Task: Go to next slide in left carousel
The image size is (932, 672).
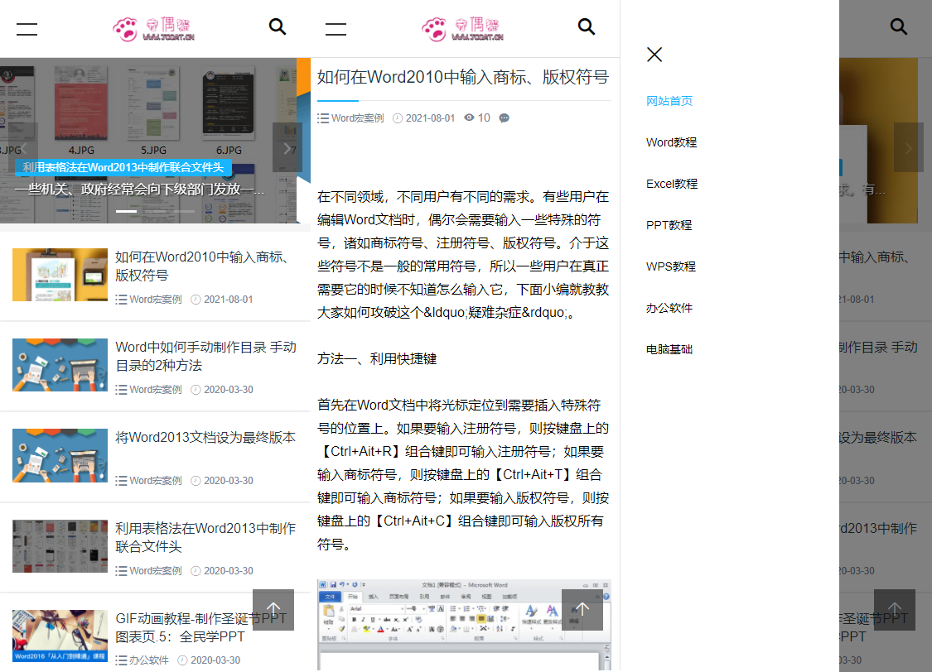Action: tap(287, 148)
